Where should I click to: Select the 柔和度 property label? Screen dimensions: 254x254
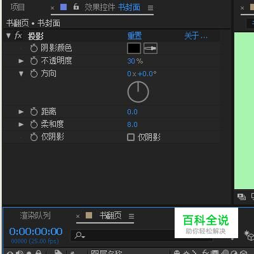click(52, 124)
